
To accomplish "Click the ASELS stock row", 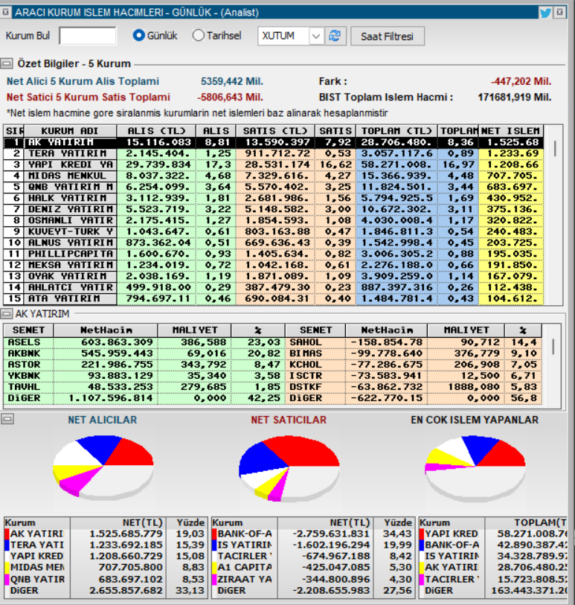I will 144,342.
